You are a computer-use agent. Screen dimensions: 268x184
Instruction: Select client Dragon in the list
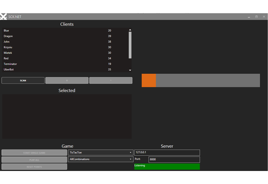(65, 36)
